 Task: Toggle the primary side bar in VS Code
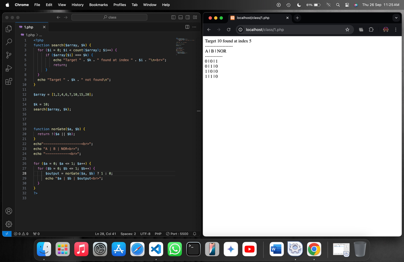click(173, 17)
